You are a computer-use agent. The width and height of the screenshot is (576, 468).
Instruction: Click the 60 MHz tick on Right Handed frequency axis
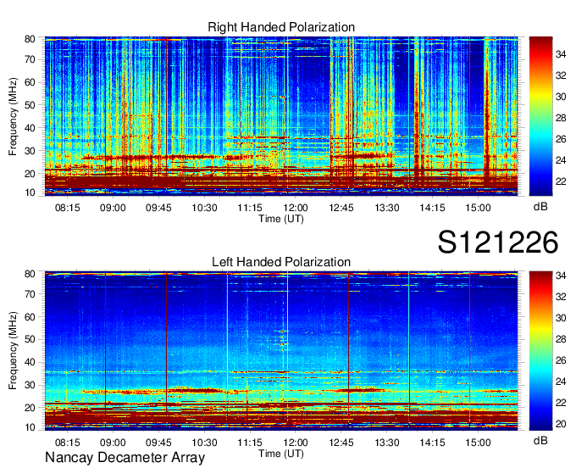tap(30, 82)
